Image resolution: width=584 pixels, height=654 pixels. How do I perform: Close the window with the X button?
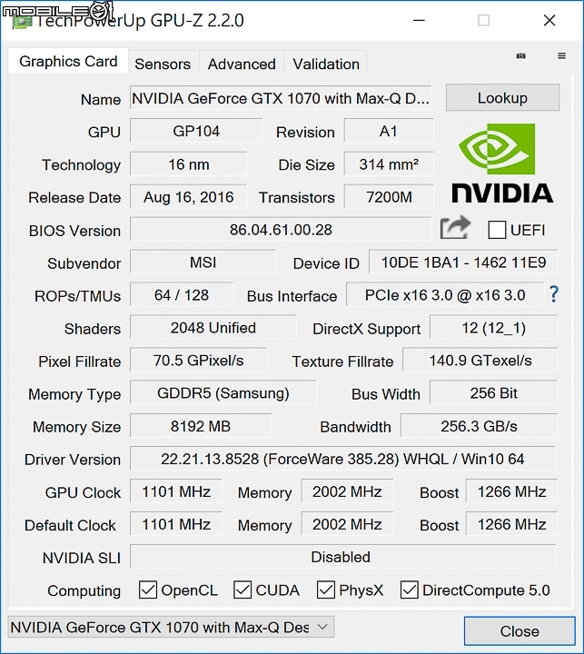[x=549, y=20]
